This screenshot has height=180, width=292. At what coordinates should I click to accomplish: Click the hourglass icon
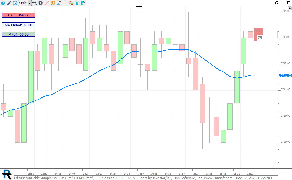[x=77, y=3]
